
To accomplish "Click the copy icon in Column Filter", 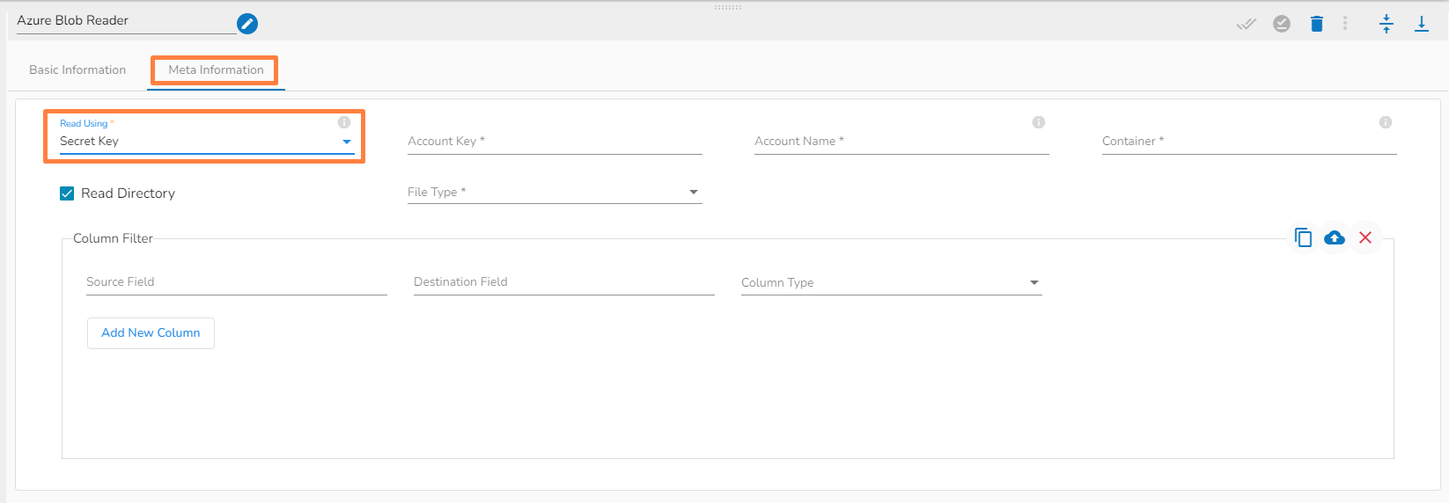I will [1303, 237].
